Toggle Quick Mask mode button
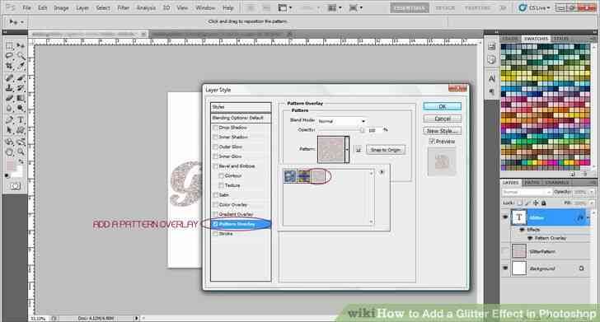Image resolution: width=600 pixels, height=322 pixels. point(15,186)
